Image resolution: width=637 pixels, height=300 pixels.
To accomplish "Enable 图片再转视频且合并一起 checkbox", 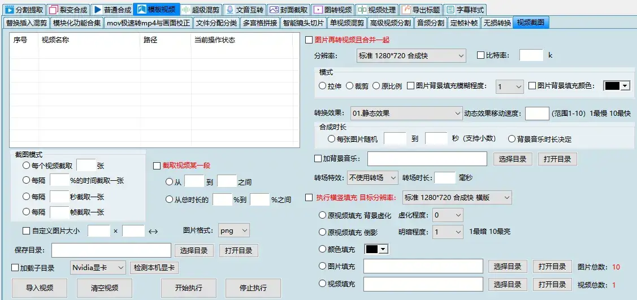I will [x=309, y=40].
